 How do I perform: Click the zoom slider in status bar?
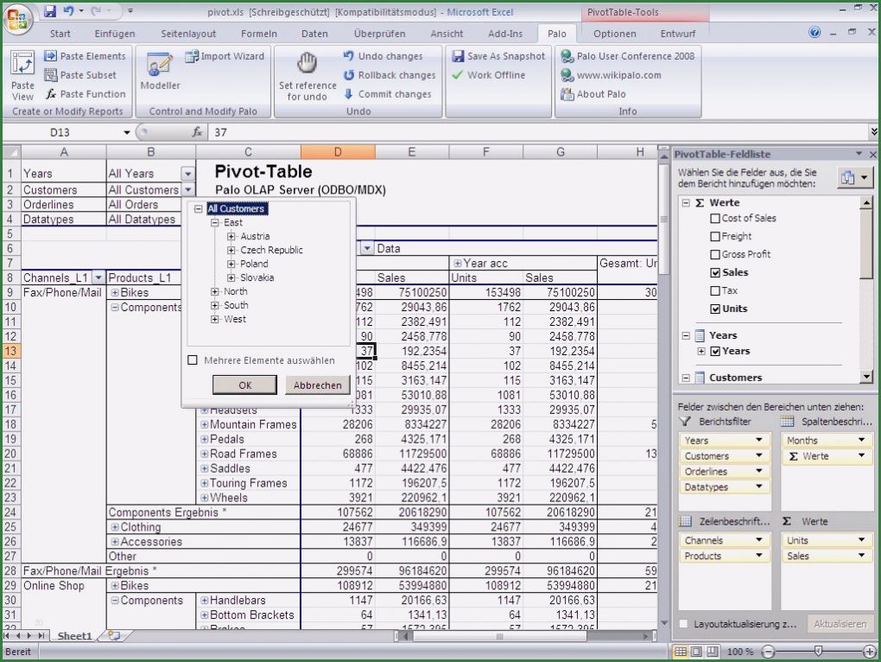[818, 651]
